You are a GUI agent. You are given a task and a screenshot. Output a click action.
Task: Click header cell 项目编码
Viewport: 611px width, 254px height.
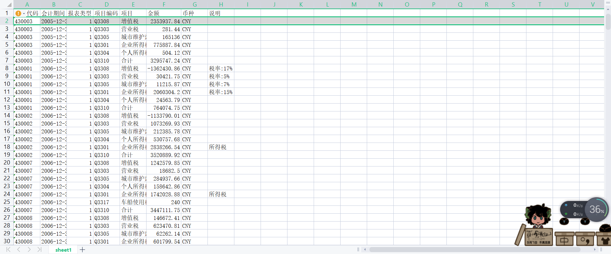point(107,13)
